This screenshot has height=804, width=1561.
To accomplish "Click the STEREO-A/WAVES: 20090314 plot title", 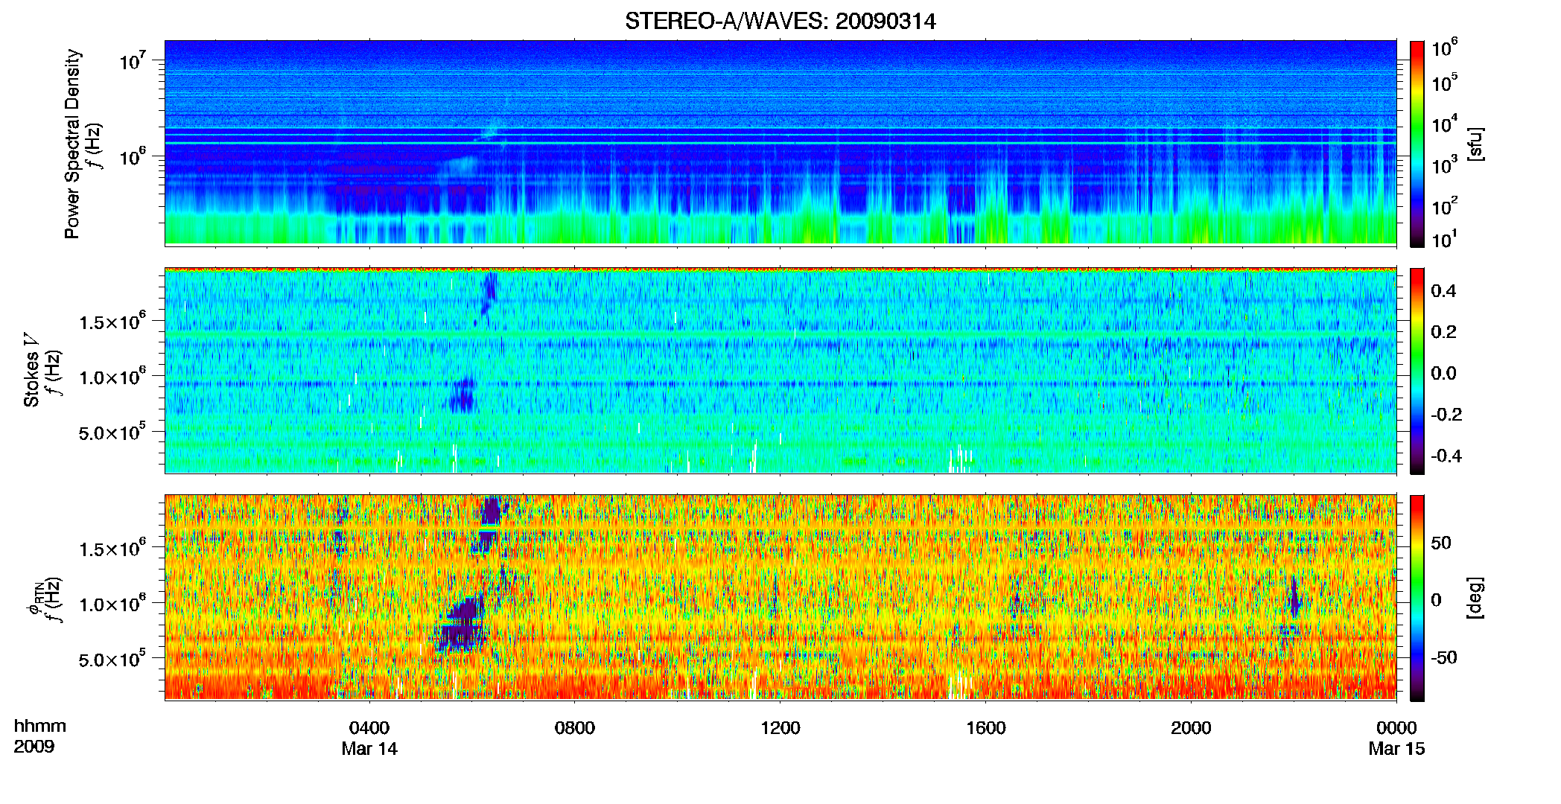I will [x=780, y=21].
